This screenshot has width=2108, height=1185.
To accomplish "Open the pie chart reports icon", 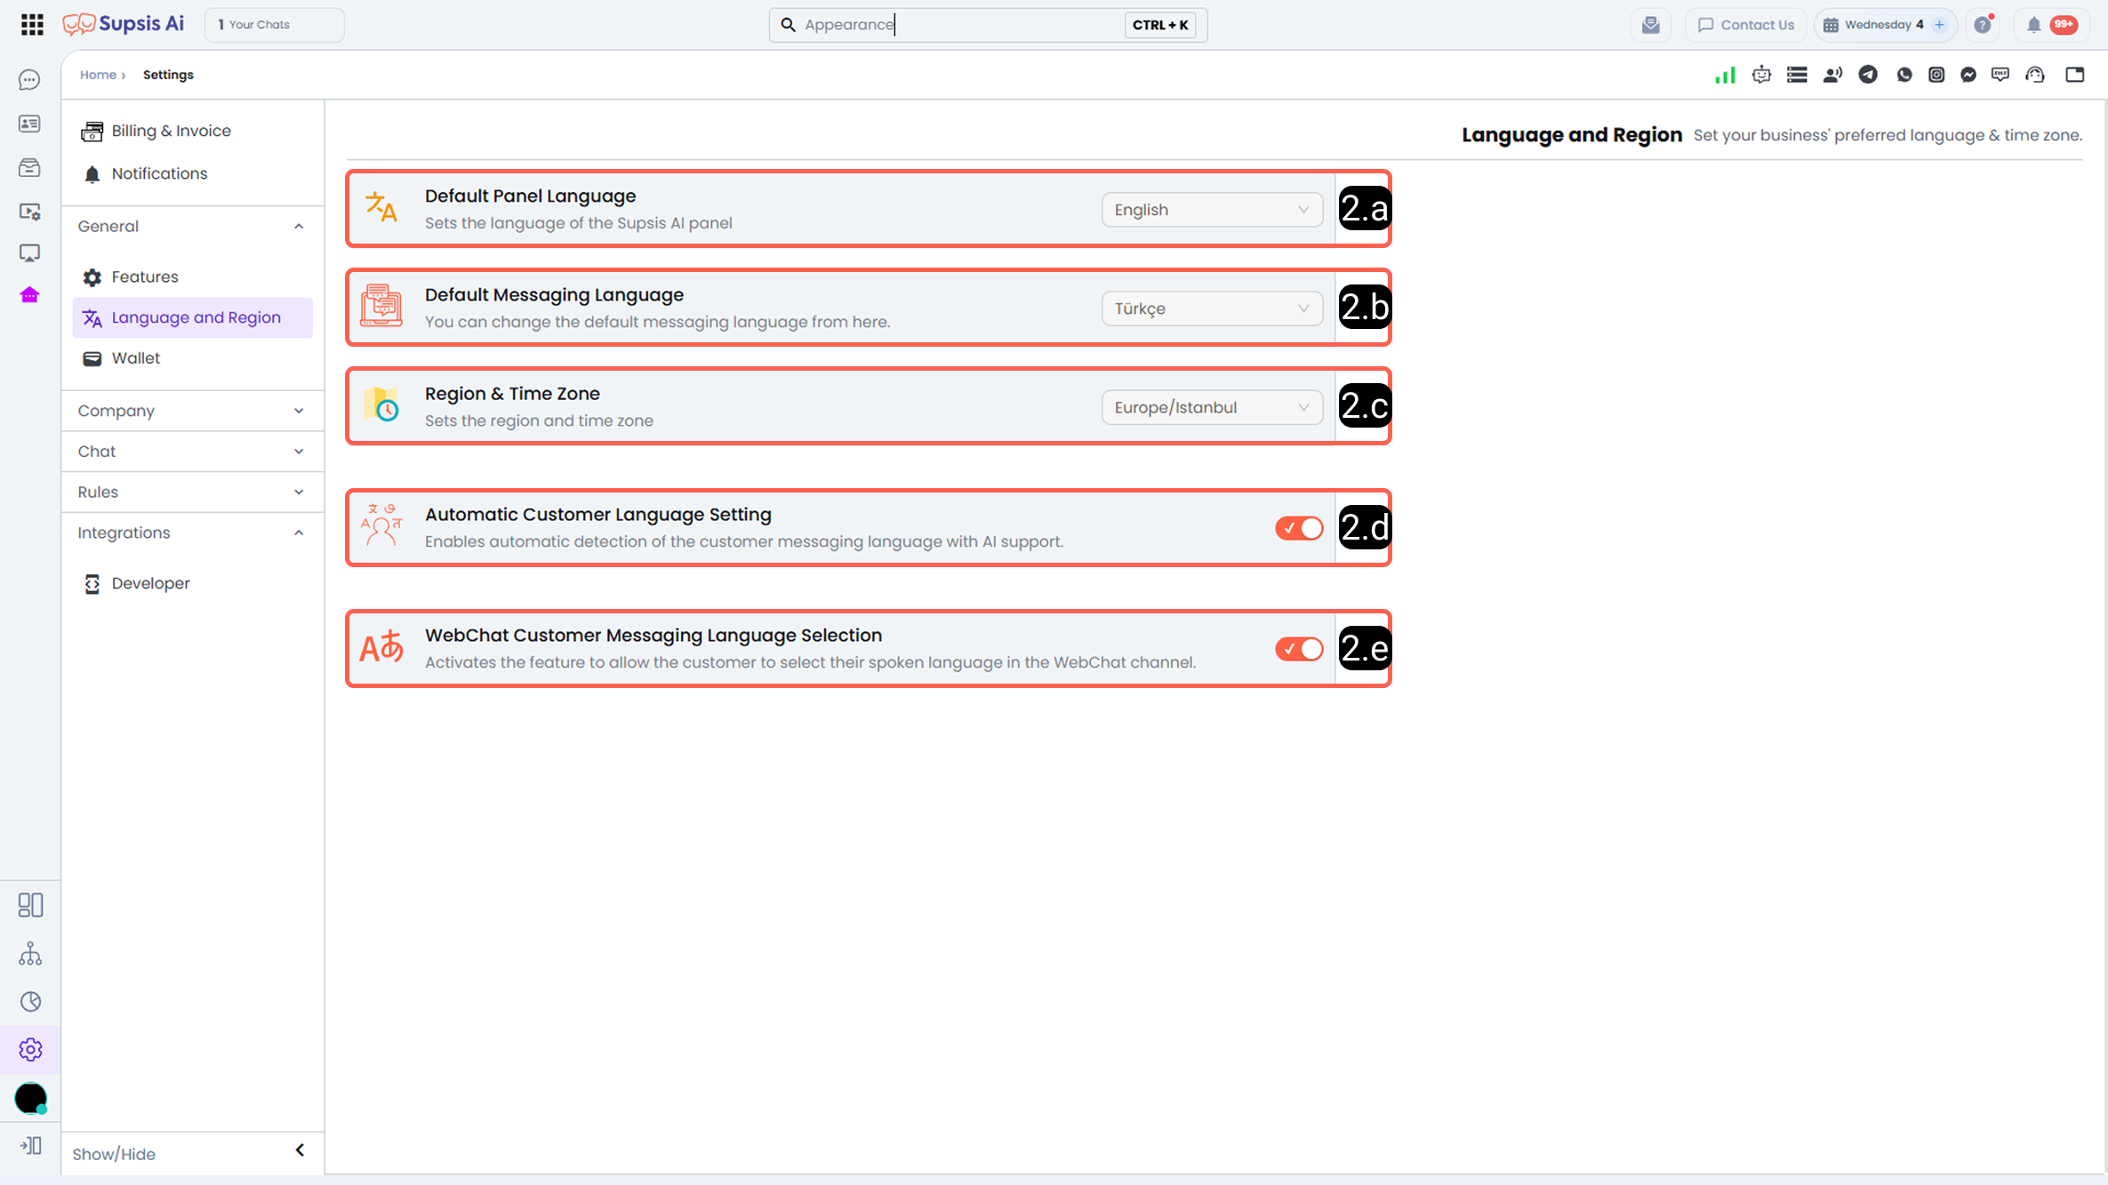I will point(30,1002).
